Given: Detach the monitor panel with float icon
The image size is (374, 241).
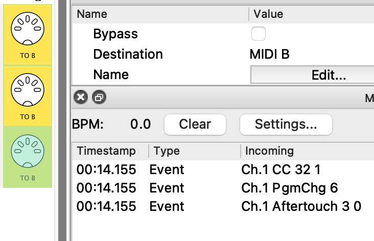Looking at the screenshot, I should [98, 97].
